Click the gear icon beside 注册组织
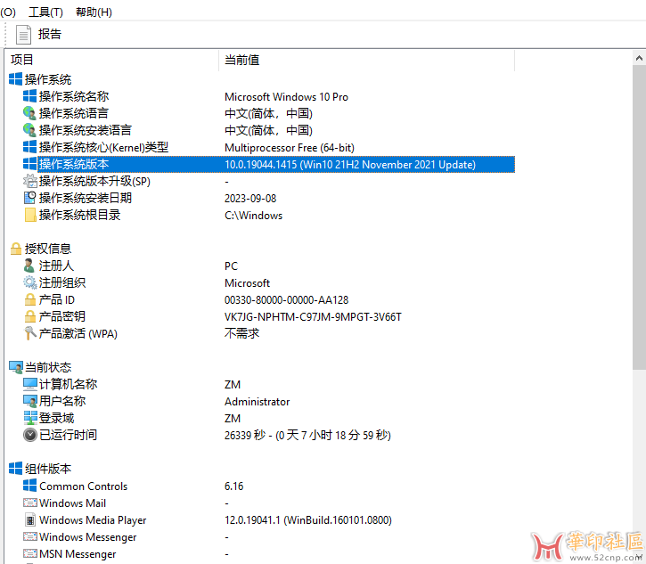Screen dimensions: 646x564 (x=29, y=282)
